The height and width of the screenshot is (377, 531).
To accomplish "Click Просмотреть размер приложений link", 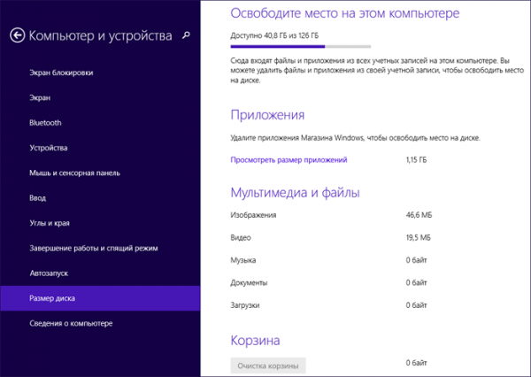I will [289, 159].
